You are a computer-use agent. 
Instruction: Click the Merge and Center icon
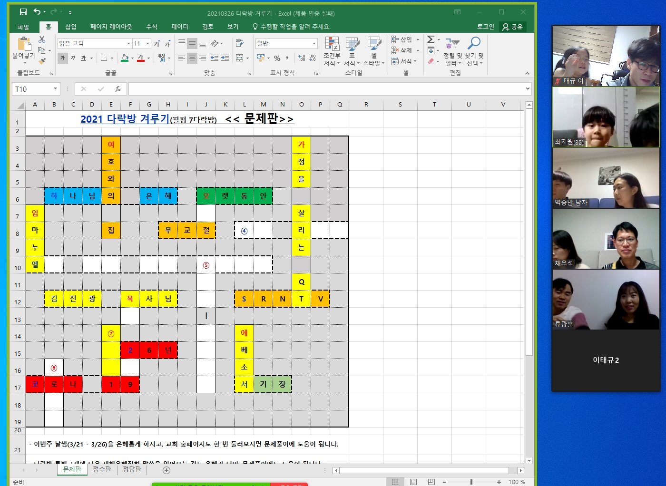coord(239,58)
